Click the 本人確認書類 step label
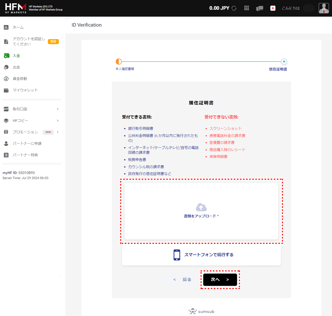This screenshot has width=332, height=316. pos(125,69)
